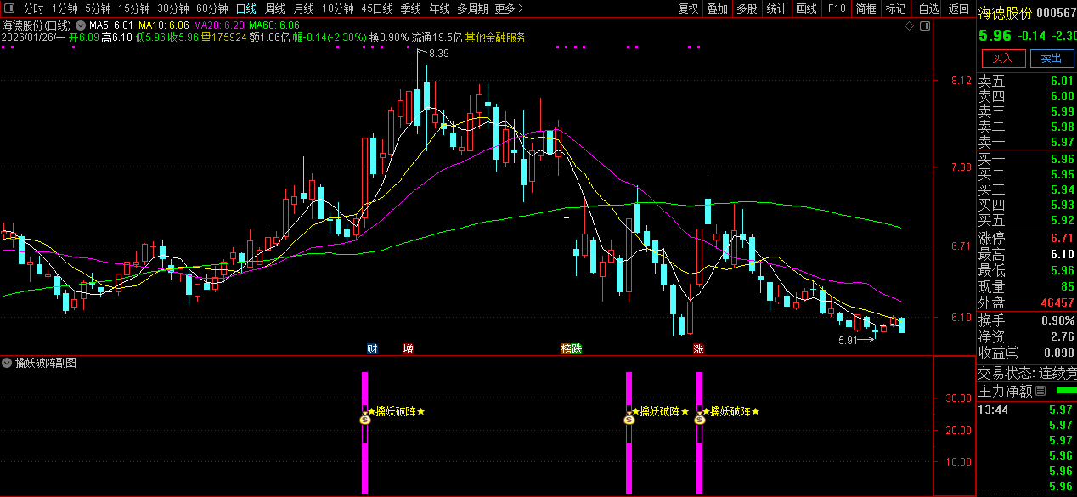Select the 5分钟 period

click(x=98, y=8)
